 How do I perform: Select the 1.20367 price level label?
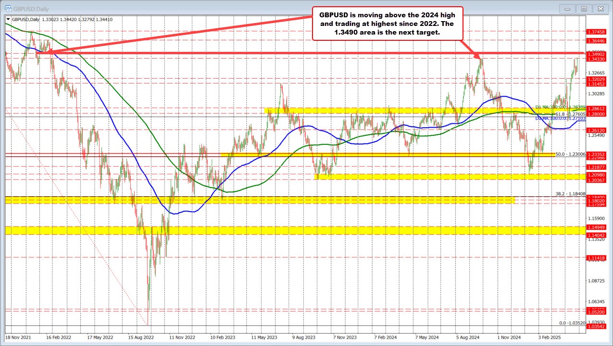click(x=596, y=180)
